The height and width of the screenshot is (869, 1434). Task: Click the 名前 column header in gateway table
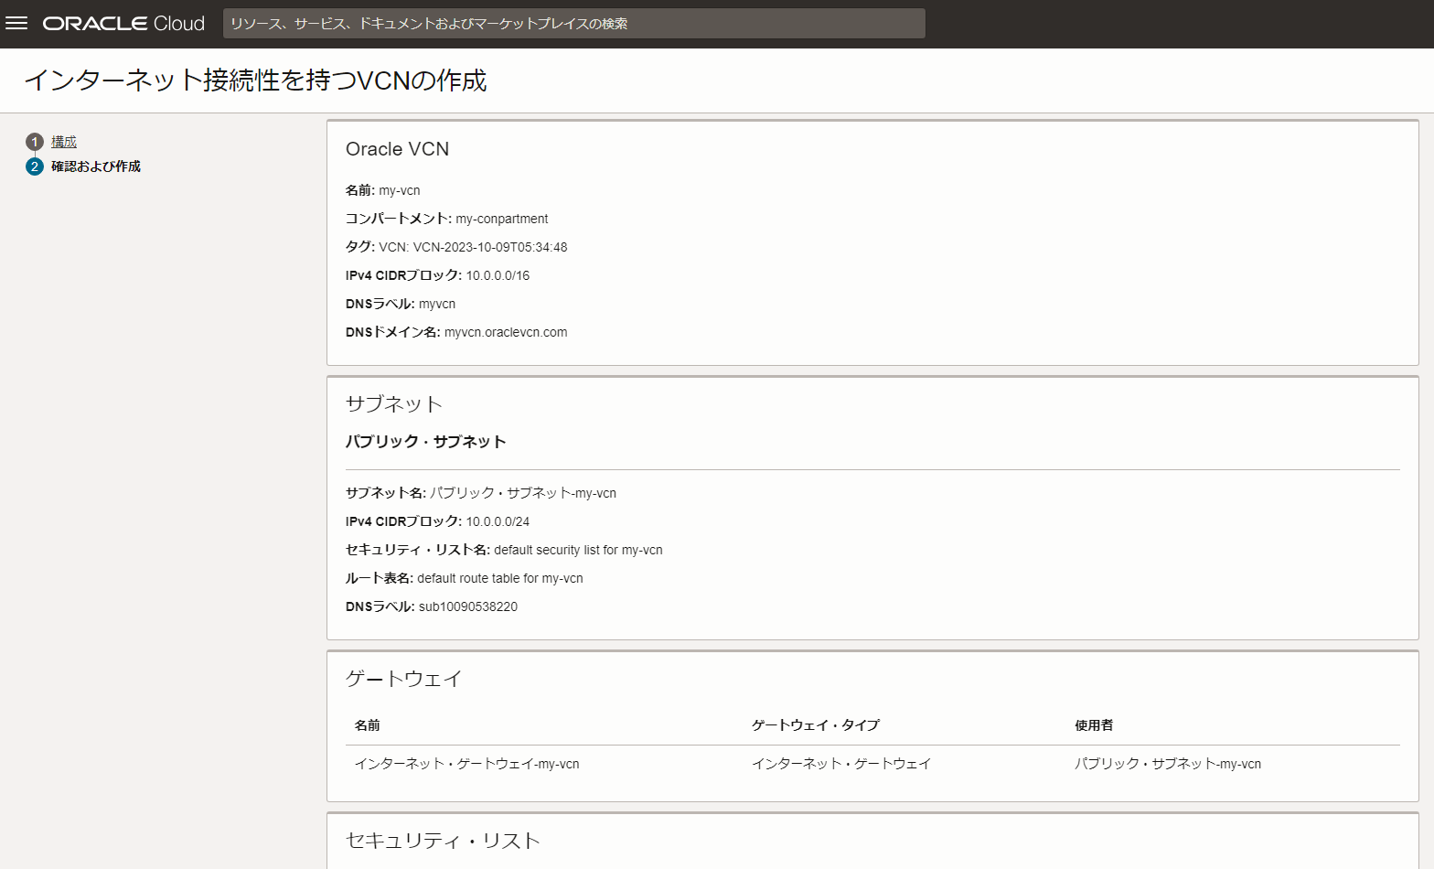click(x=368, y=725)
